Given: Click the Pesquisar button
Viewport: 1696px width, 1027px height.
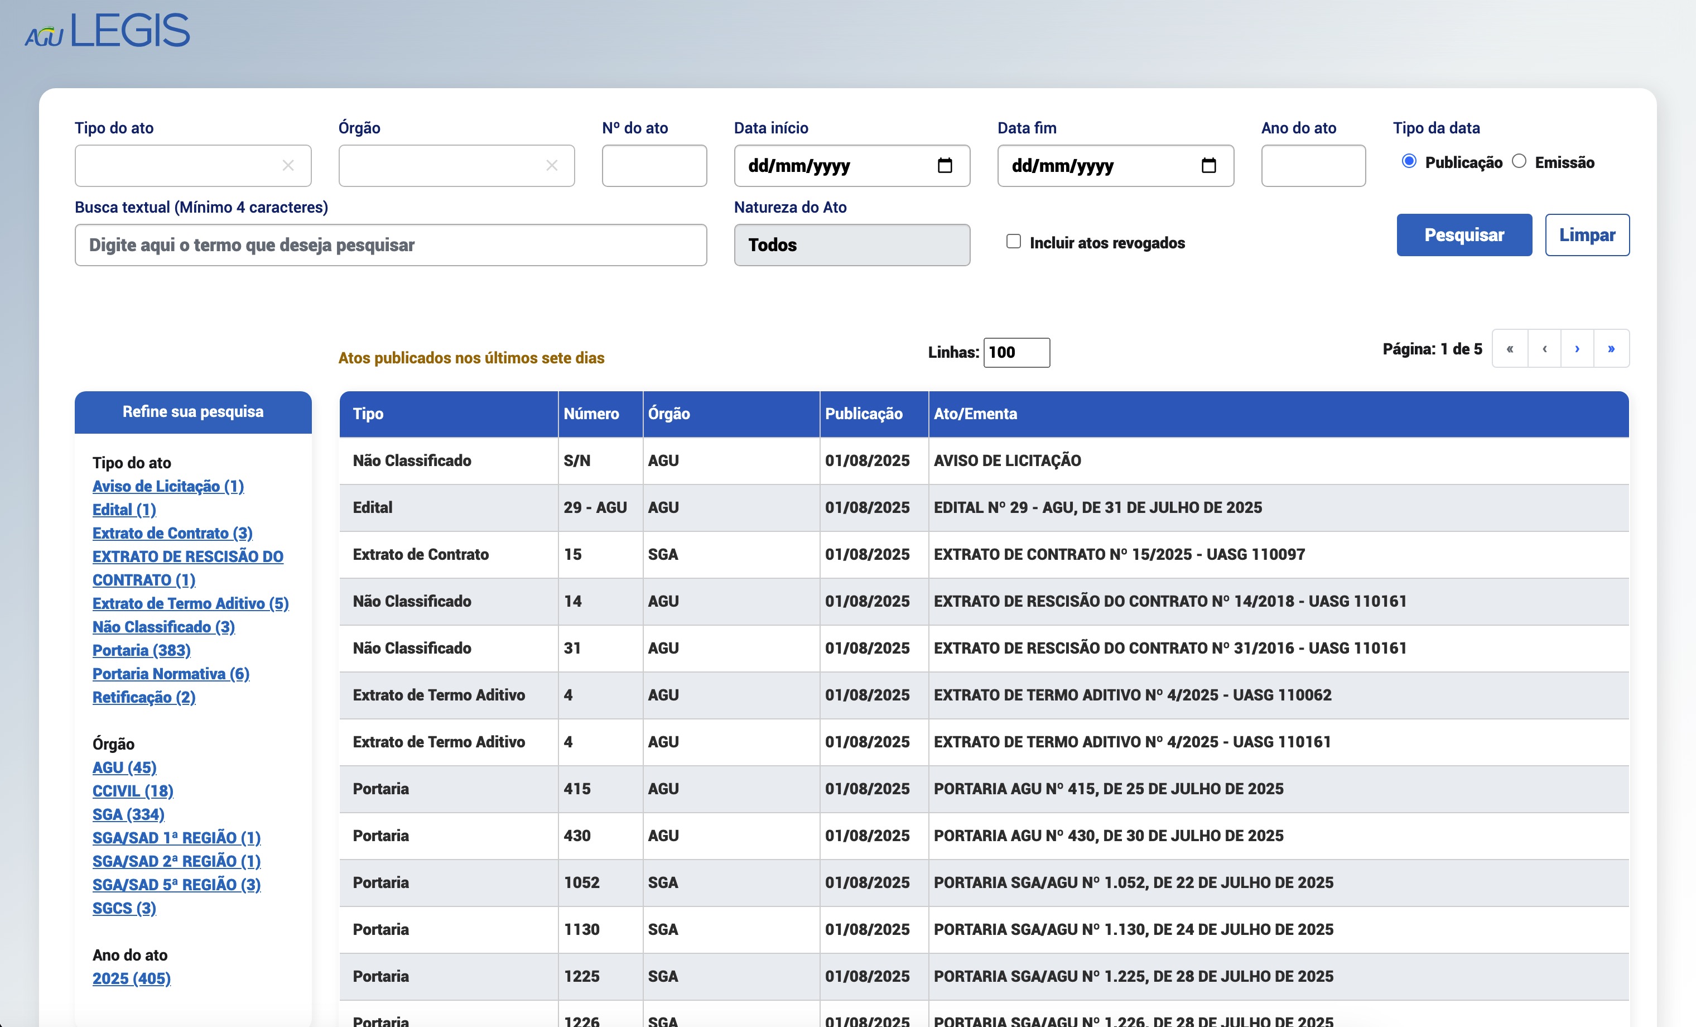Looking at the screenshot, I should click(1464, 235).
